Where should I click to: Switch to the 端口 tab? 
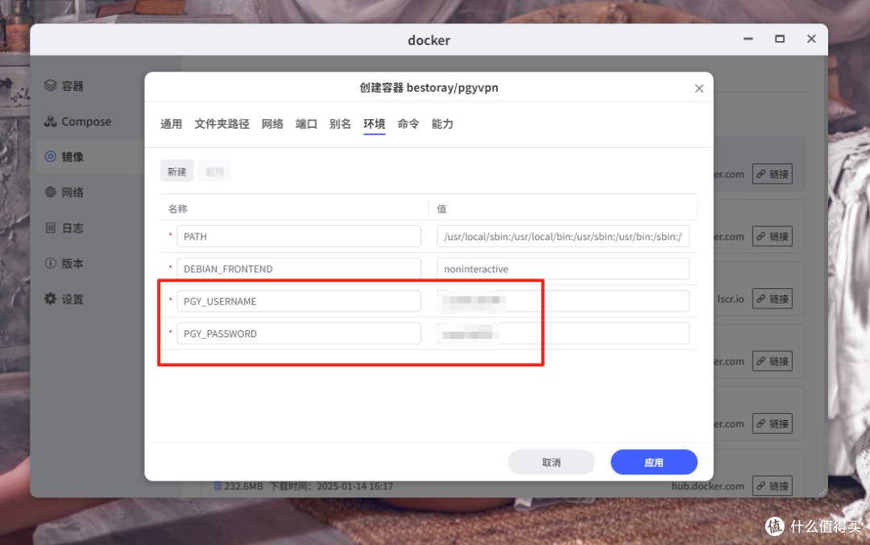pos(306,124)
